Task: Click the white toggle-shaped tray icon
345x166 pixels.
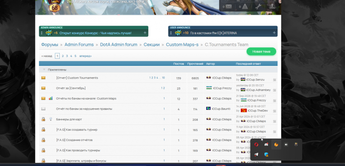Action: click(286, 144)
